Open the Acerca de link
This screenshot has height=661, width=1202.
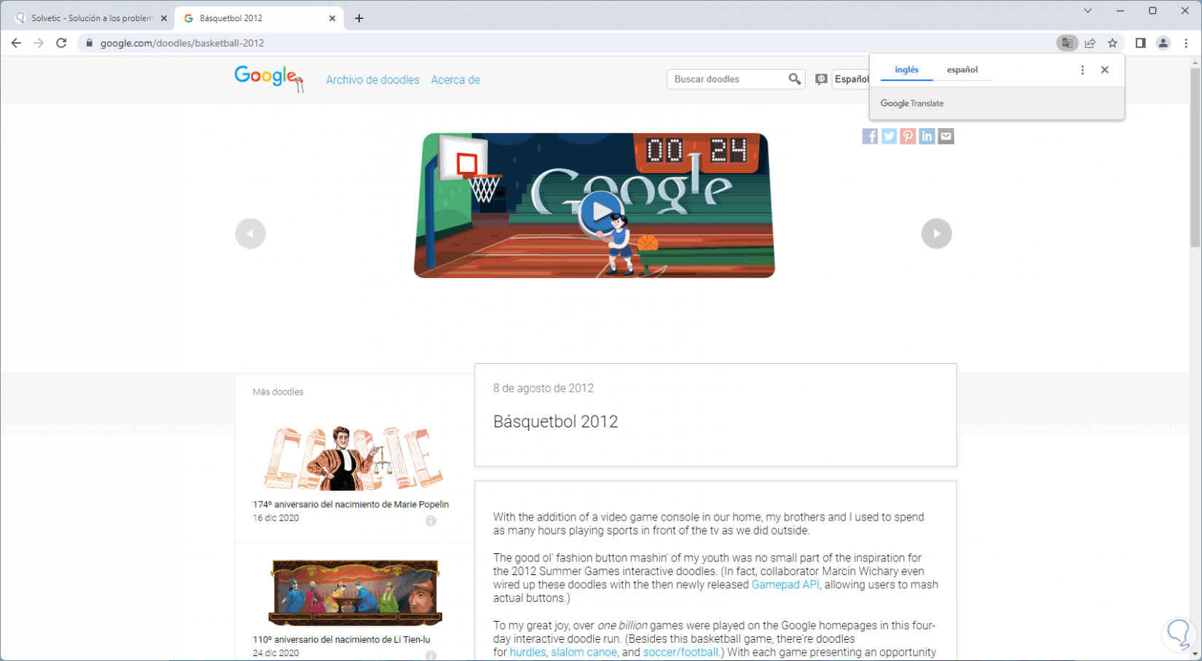point(455,80)
